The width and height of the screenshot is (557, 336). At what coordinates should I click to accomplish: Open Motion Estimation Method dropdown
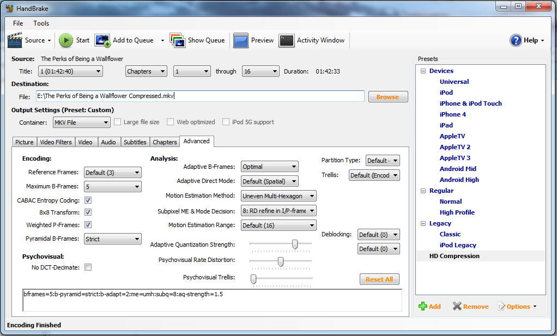coord(278,196)
